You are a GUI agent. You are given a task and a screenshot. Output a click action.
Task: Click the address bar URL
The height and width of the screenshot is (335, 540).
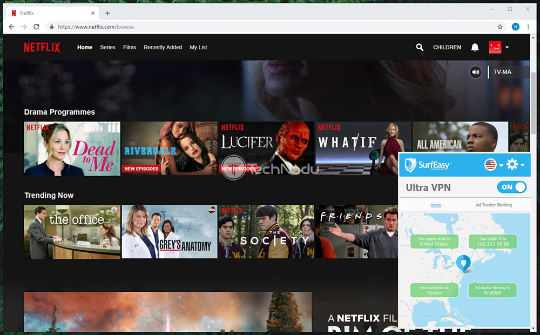point(96,27)
